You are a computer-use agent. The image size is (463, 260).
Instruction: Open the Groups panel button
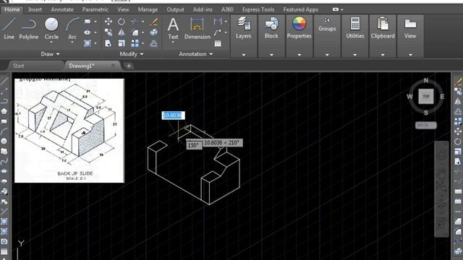tap(327, 25)
